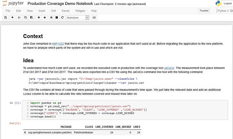Open the Edit menu
233x139 pixels.
pos(19,11)
